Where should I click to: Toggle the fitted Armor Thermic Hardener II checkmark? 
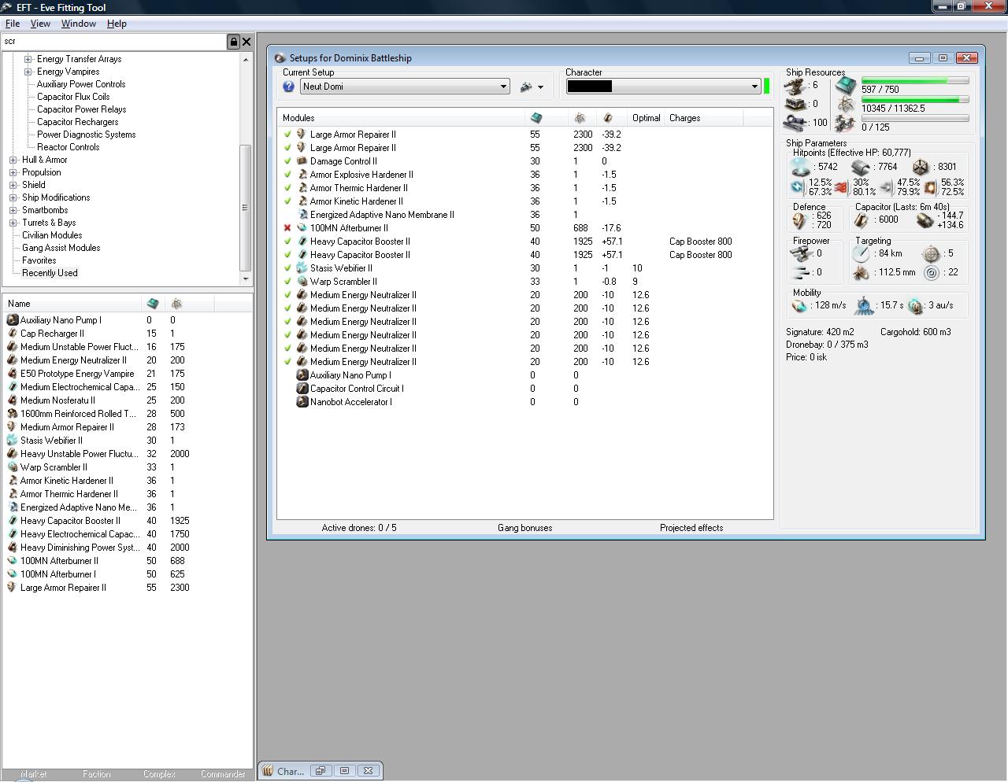287,188
